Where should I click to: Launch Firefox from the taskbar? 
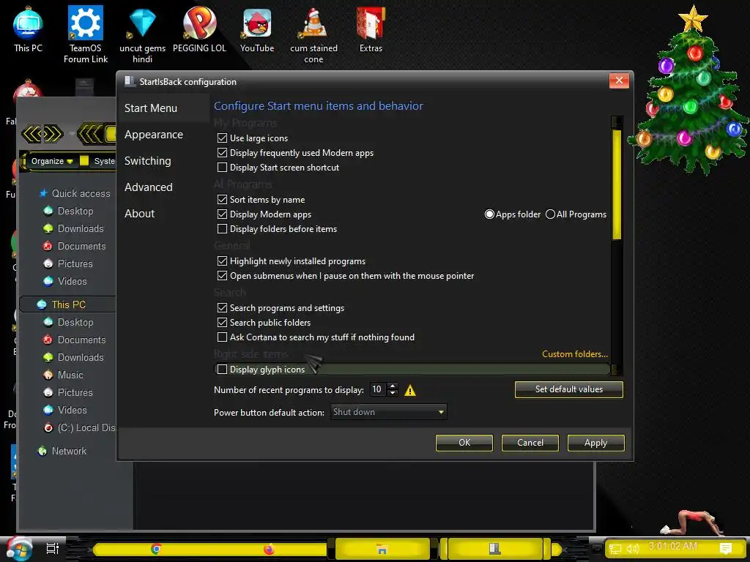pyautogui.click(x=269, y=549)
